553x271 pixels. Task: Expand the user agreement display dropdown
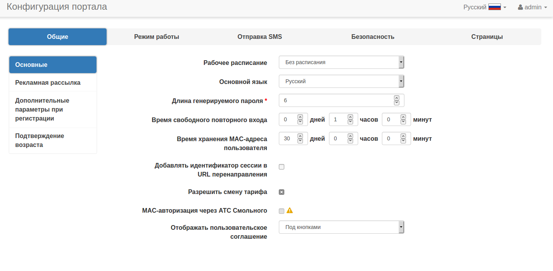[x=341, y=227]
